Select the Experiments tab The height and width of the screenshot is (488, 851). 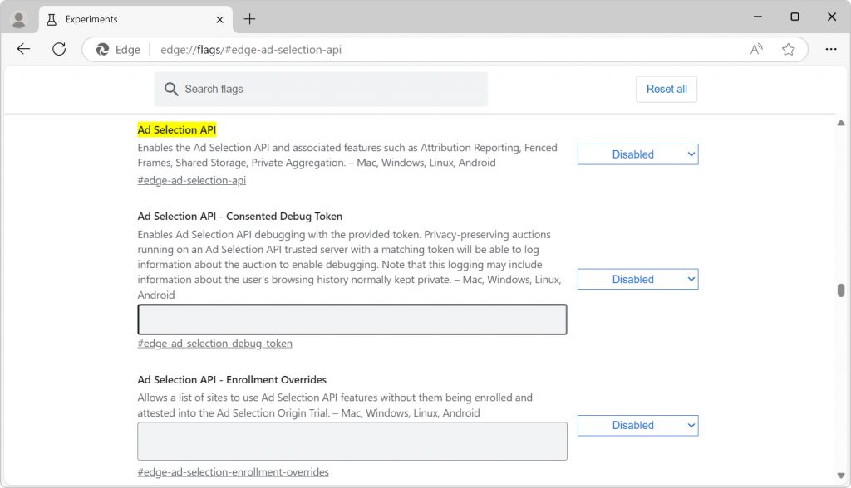coord(125,19)
